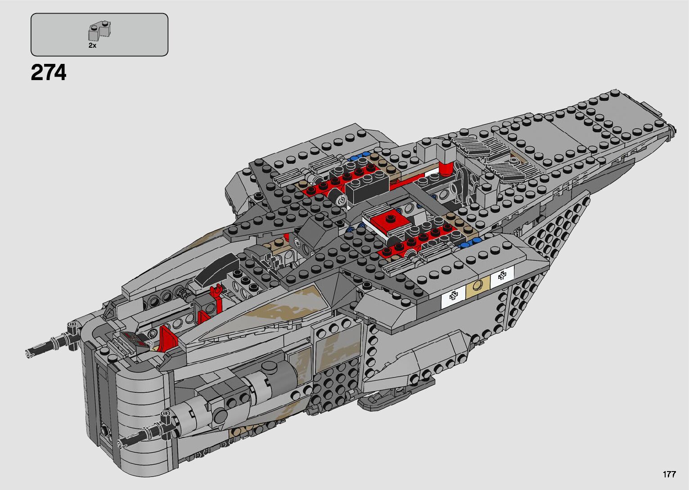Screen dimensions: 689x490
Task: Click the step number 274
Action: tap(49, 73)
